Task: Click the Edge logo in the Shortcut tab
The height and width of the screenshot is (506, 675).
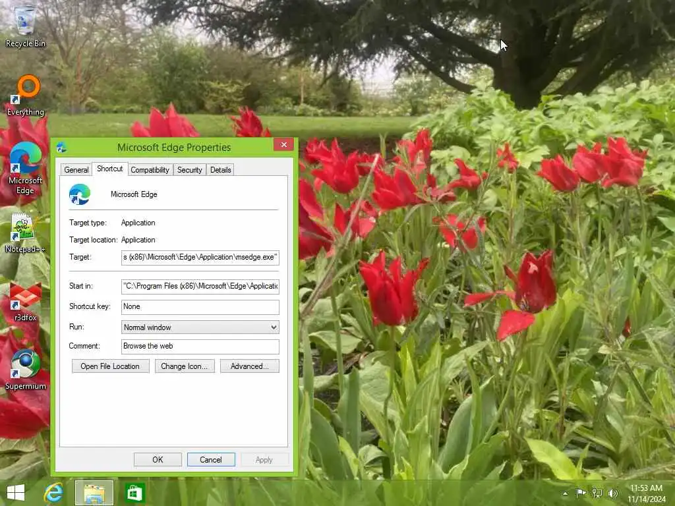Action: tap(80, 194)
